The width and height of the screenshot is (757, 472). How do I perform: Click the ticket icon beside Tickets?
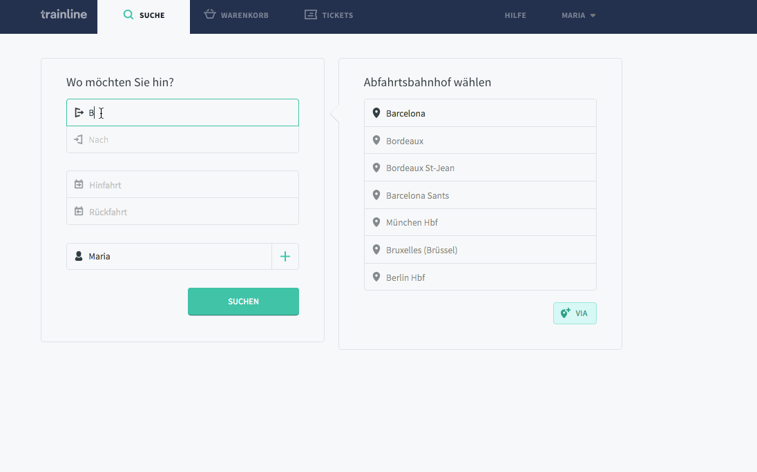tap(311, 14)
